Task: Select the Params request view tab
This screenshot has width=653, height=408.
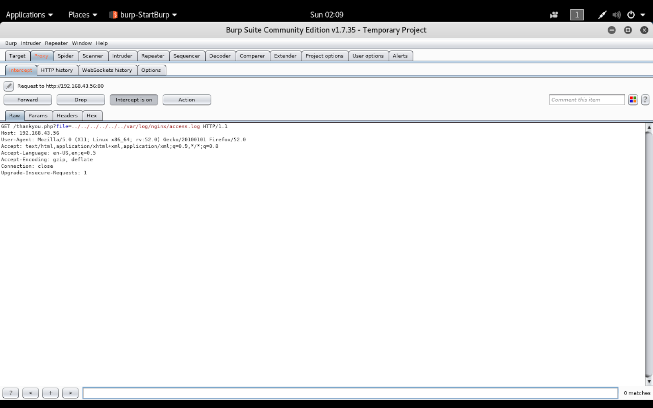Action: [x=38, y=115]
